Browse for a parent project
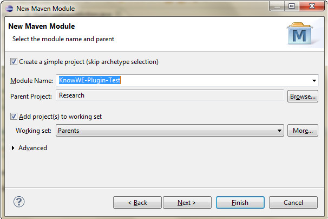Image resolution: width=328 pixels, height=219 pixels. pyautogui.click(x=303, y=96)
